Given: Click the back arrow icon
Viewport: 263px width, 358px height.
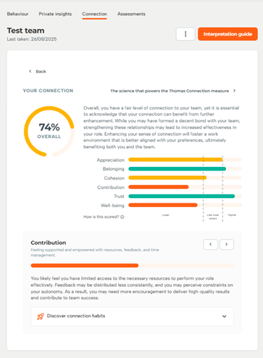Looking at the screenshot, I should point(30,71).
